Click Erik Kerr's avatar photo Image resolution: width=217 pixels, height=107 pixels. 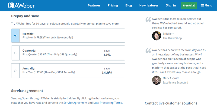157,36
